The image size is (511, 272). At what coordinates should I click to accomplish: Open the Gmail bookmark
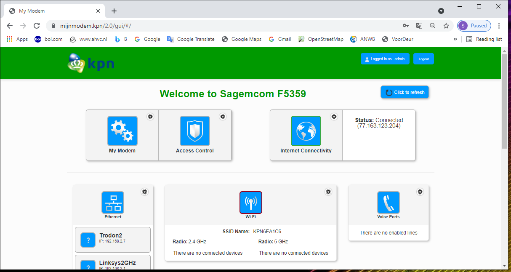[x=279, y=39]
